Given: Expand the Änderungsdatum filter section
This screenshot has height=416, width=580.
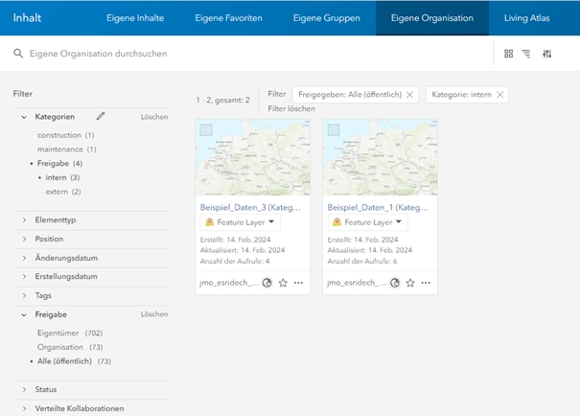Looking at the screenshot, I should tap(24, 258).
